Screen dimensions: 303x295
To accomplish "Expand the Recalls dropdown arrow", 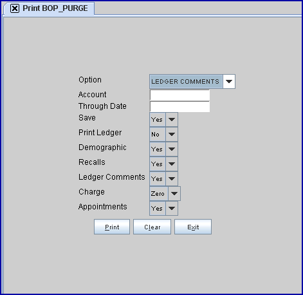I will pos(172,164).
